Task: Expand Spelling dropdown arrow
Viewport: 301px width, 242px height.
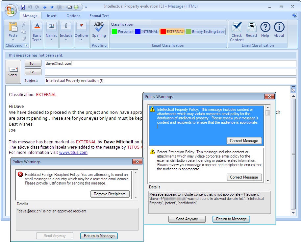Action: pos(99,40)
